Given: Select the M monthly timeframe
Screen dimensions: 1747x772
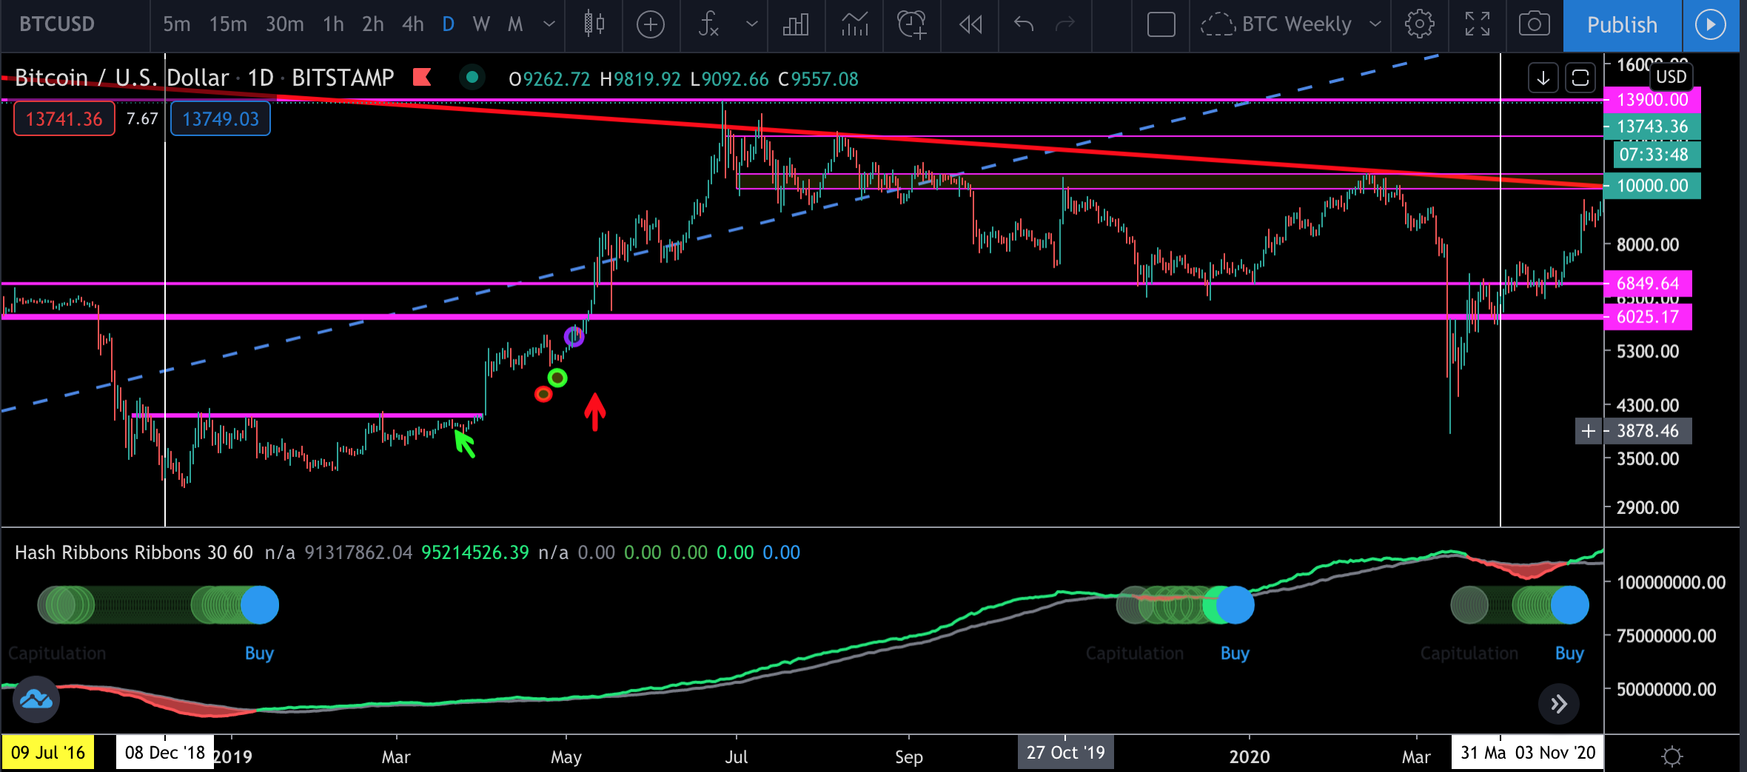Looking at the screenshot, I should pos(515,24).
